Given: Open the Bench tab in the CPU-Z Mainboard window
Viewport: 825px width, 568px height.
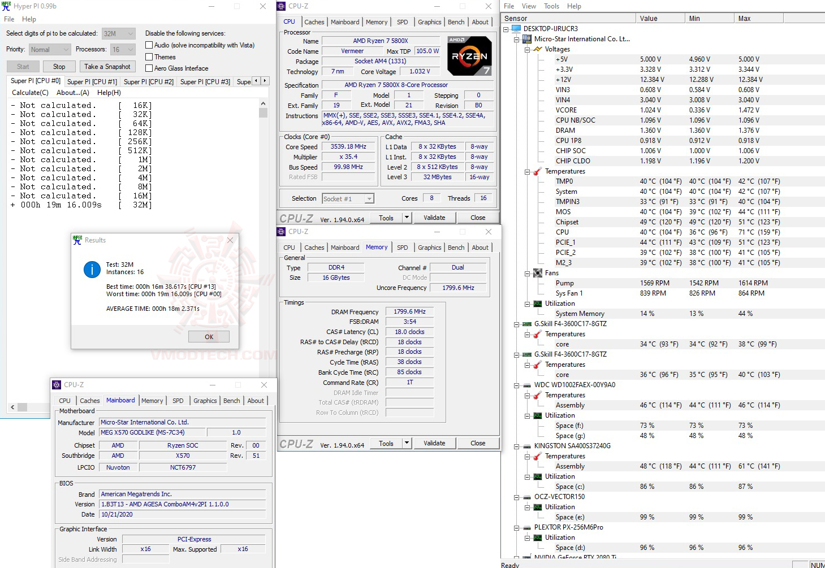Looking at the screenshot, I should pos(231,401).
